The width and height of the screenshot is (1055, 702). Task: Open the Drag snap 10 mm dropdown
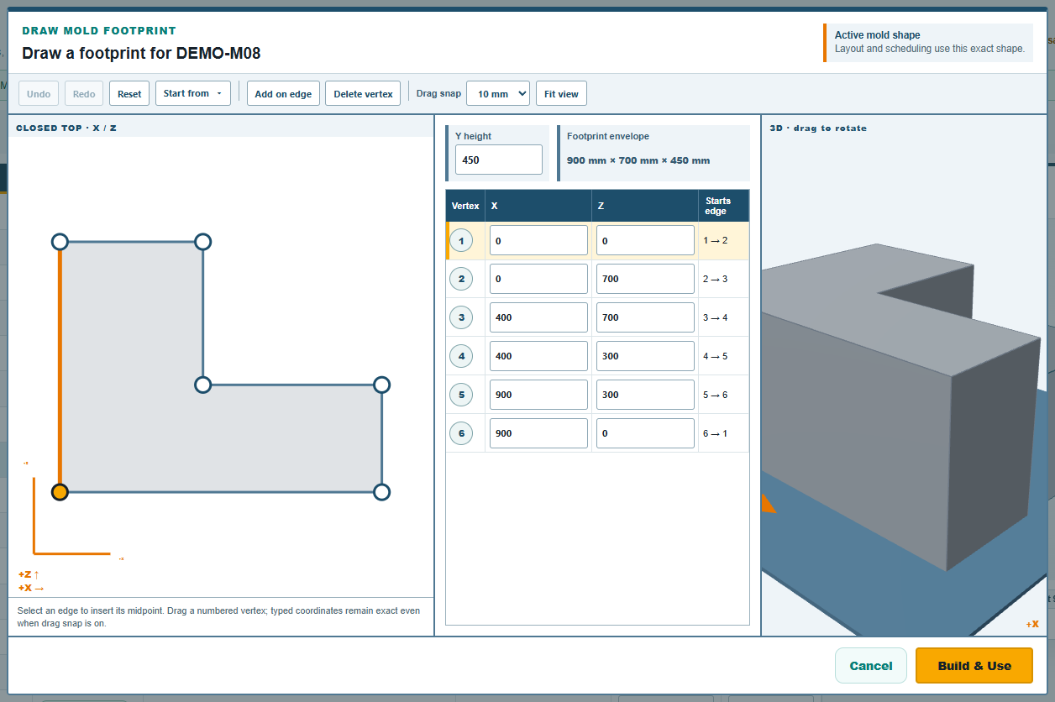498,93
